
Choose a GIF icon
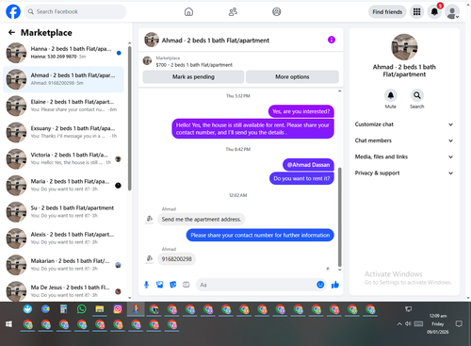point(187,285)
